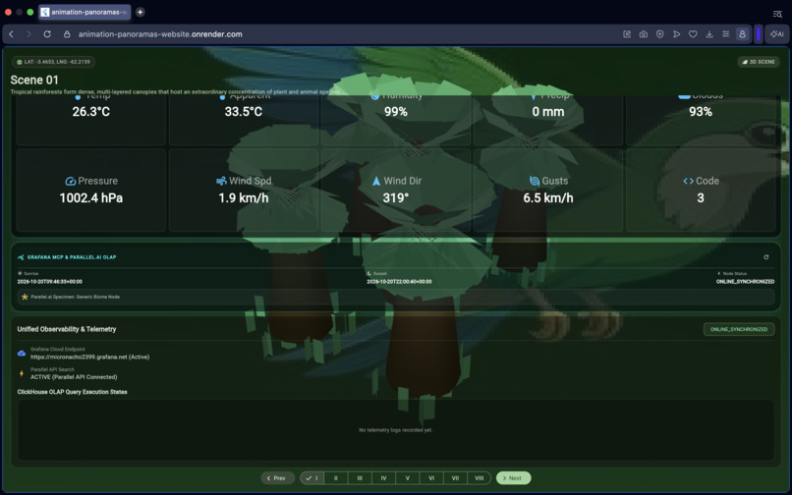Select scene V in pagination

408,478
